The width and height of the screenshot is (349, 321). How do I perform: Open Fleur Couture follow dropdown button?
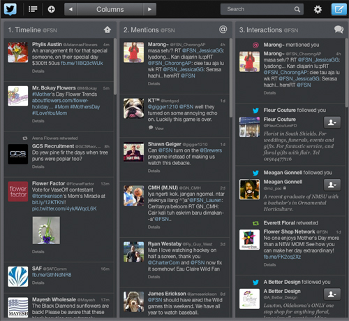[332, 122]
